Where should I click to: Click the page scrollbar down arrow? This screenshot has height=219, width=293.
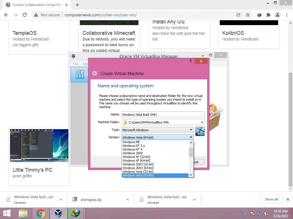[291, 189]
